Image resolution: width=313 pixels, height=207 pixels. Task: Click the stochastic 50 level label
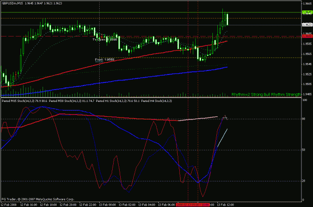point(304,150)
